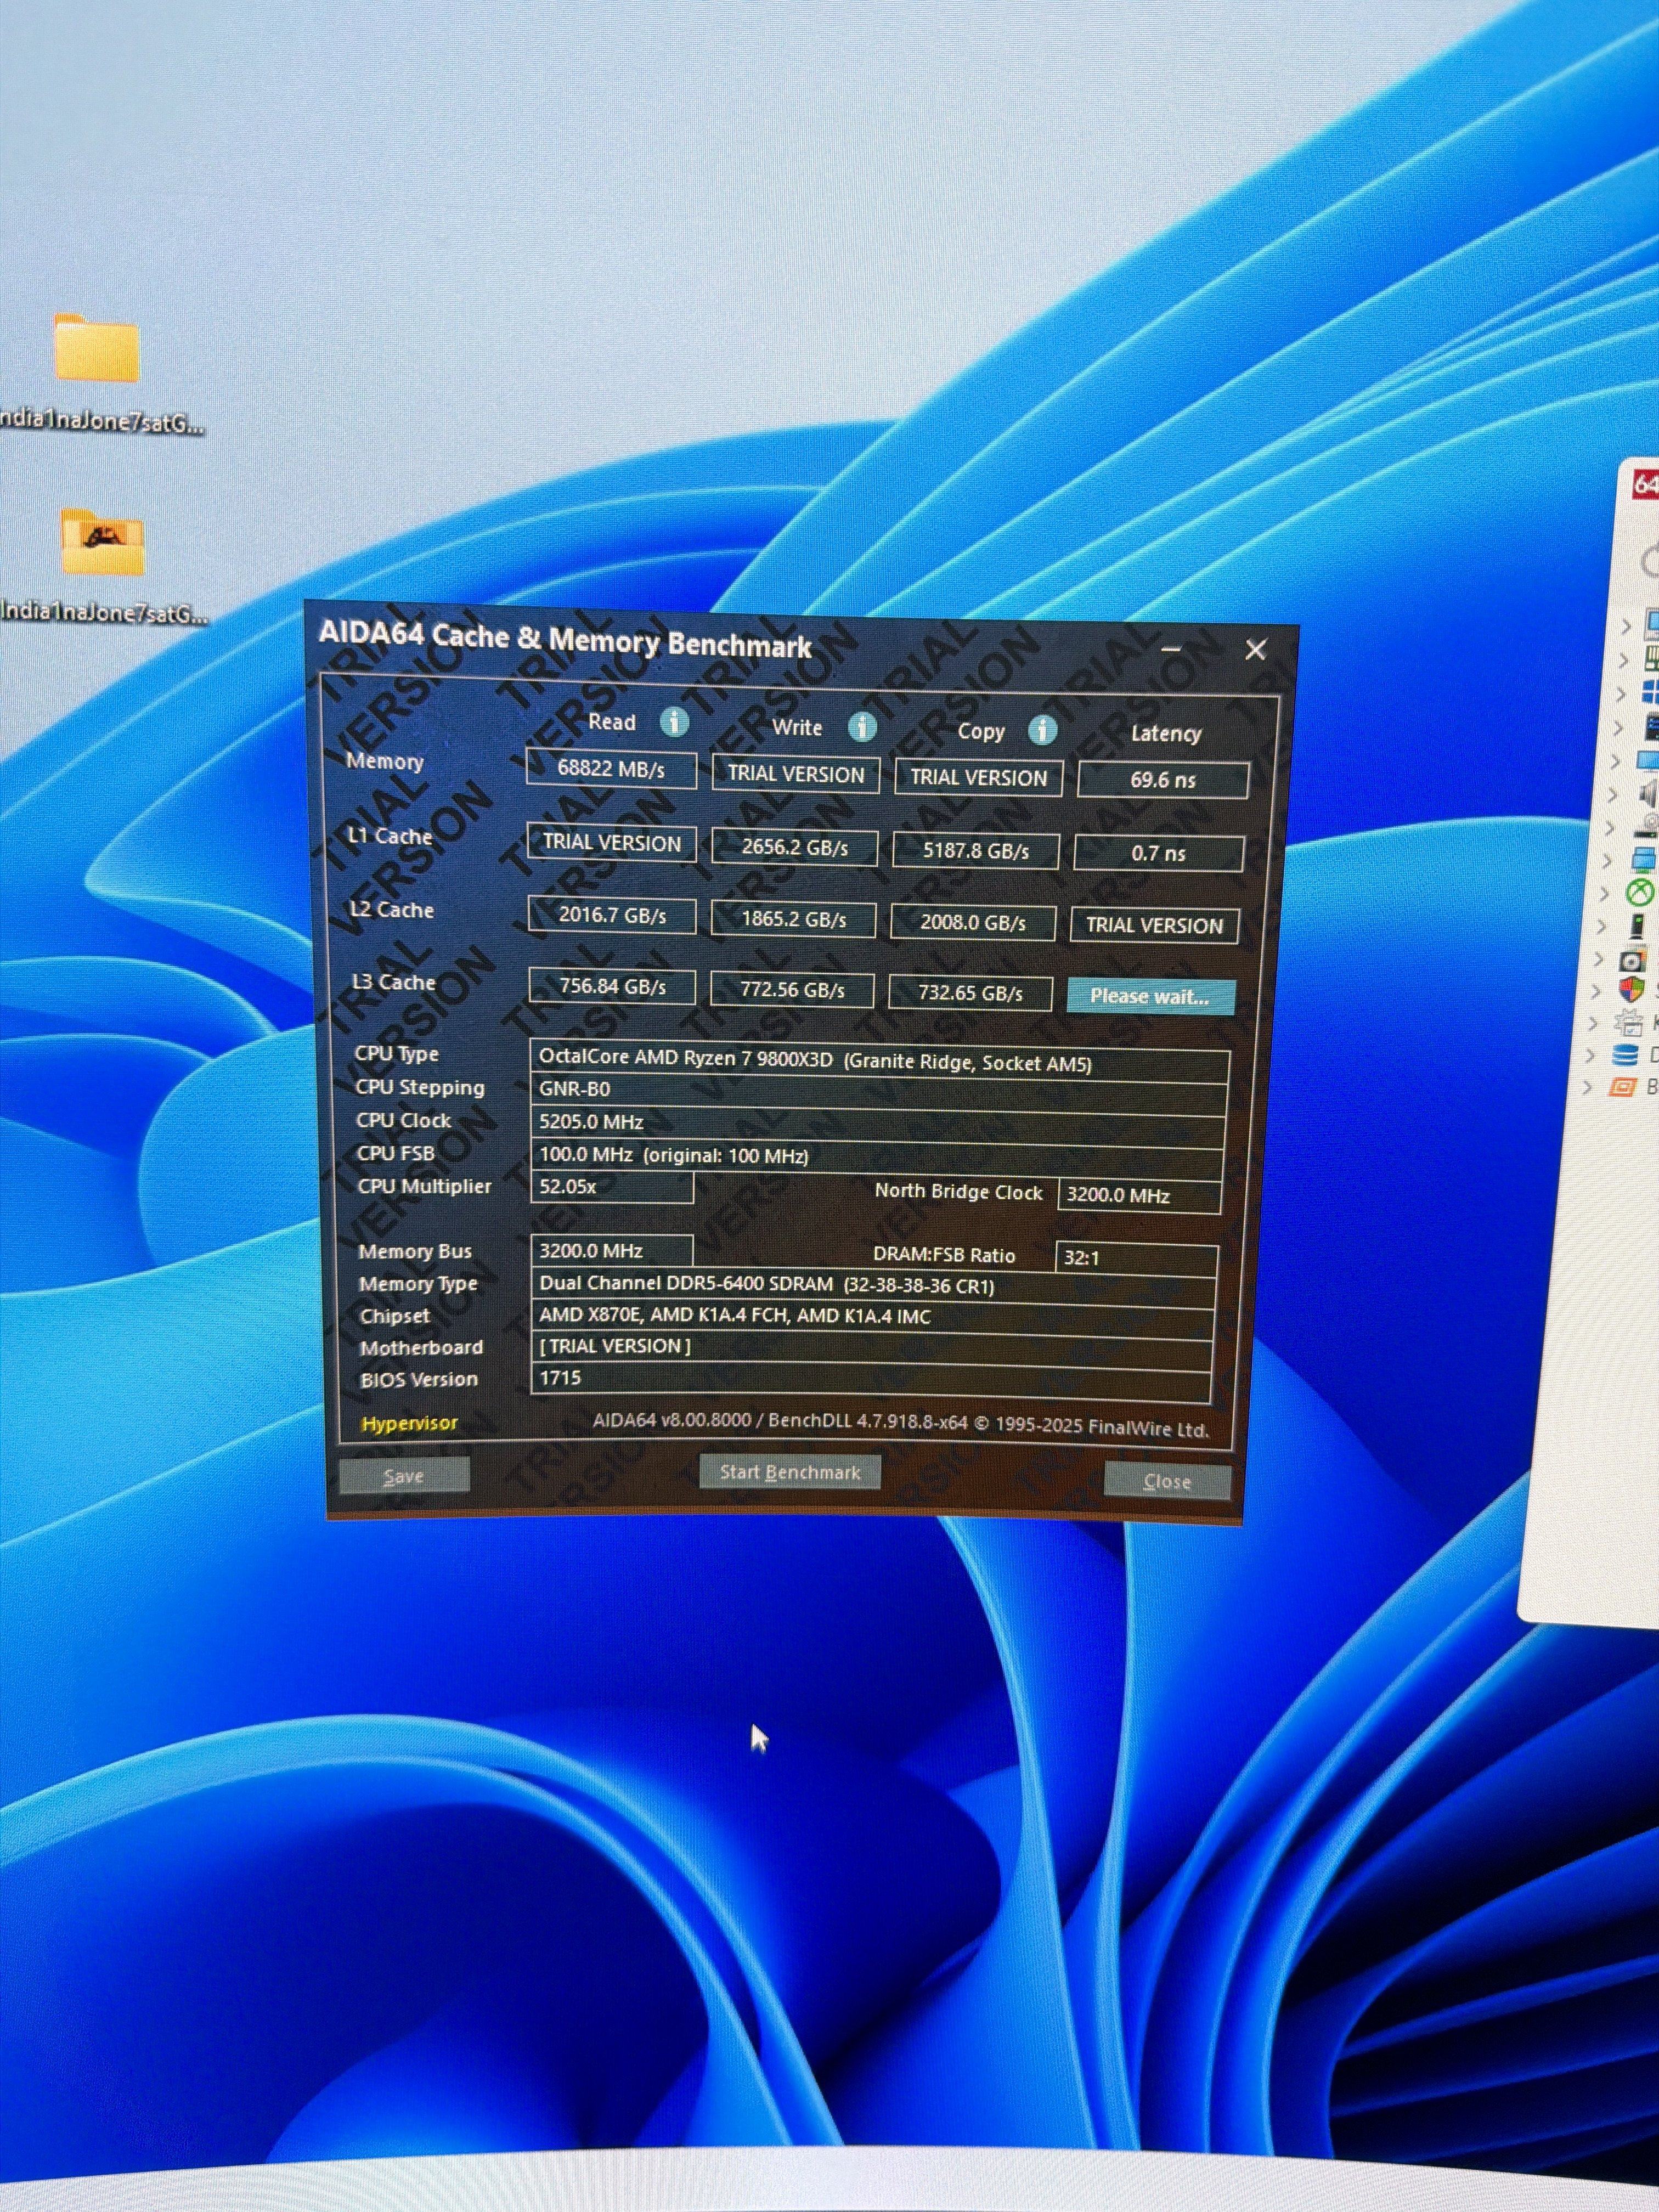1659x2212 pixels.
Task: Click the AIDA64 red 64 logo icon
Action: (1645, 485)
